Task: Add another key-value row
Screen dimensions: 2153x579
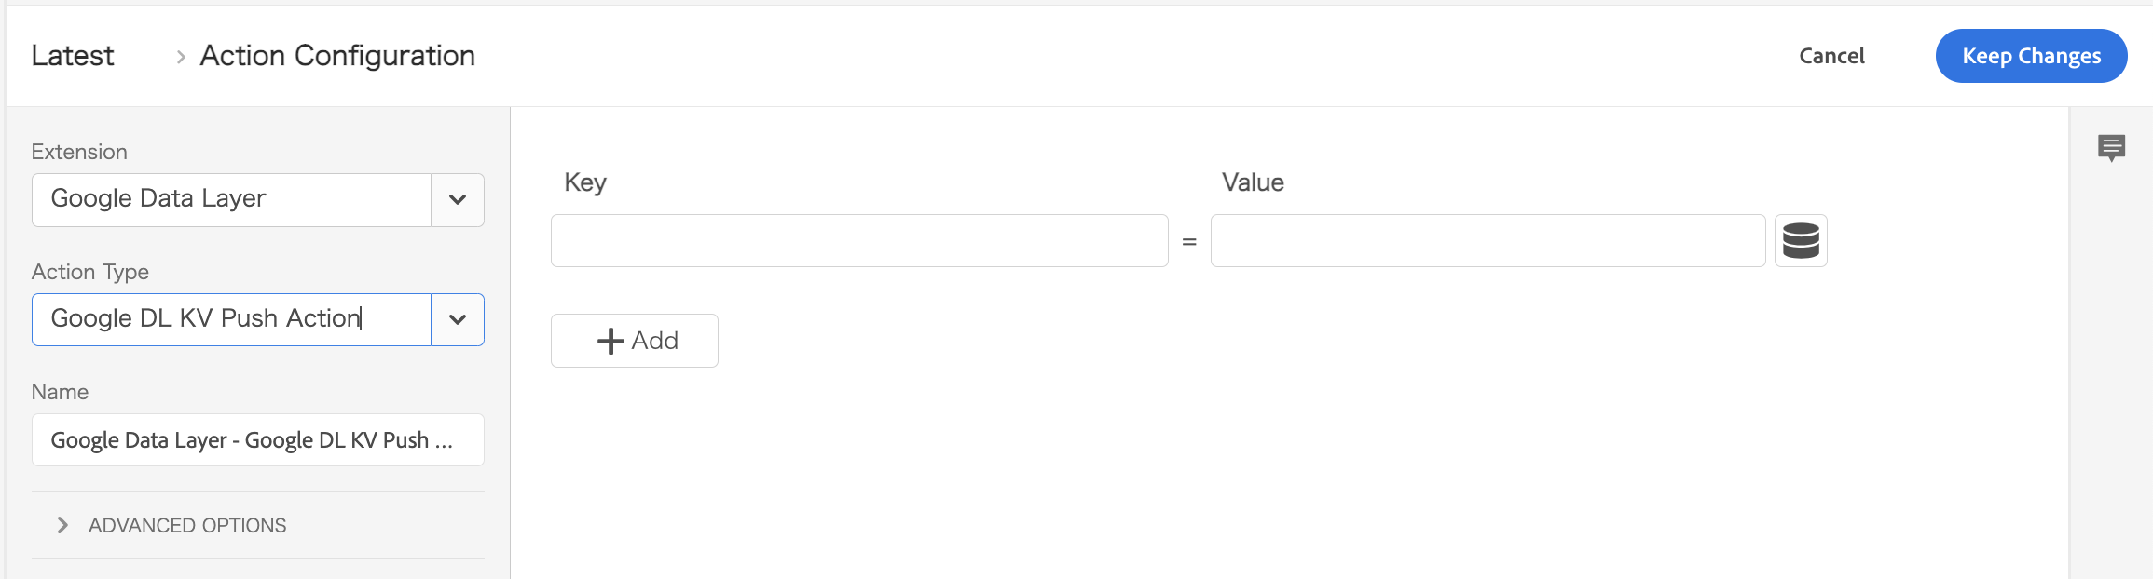Action: tap(635, 341)
